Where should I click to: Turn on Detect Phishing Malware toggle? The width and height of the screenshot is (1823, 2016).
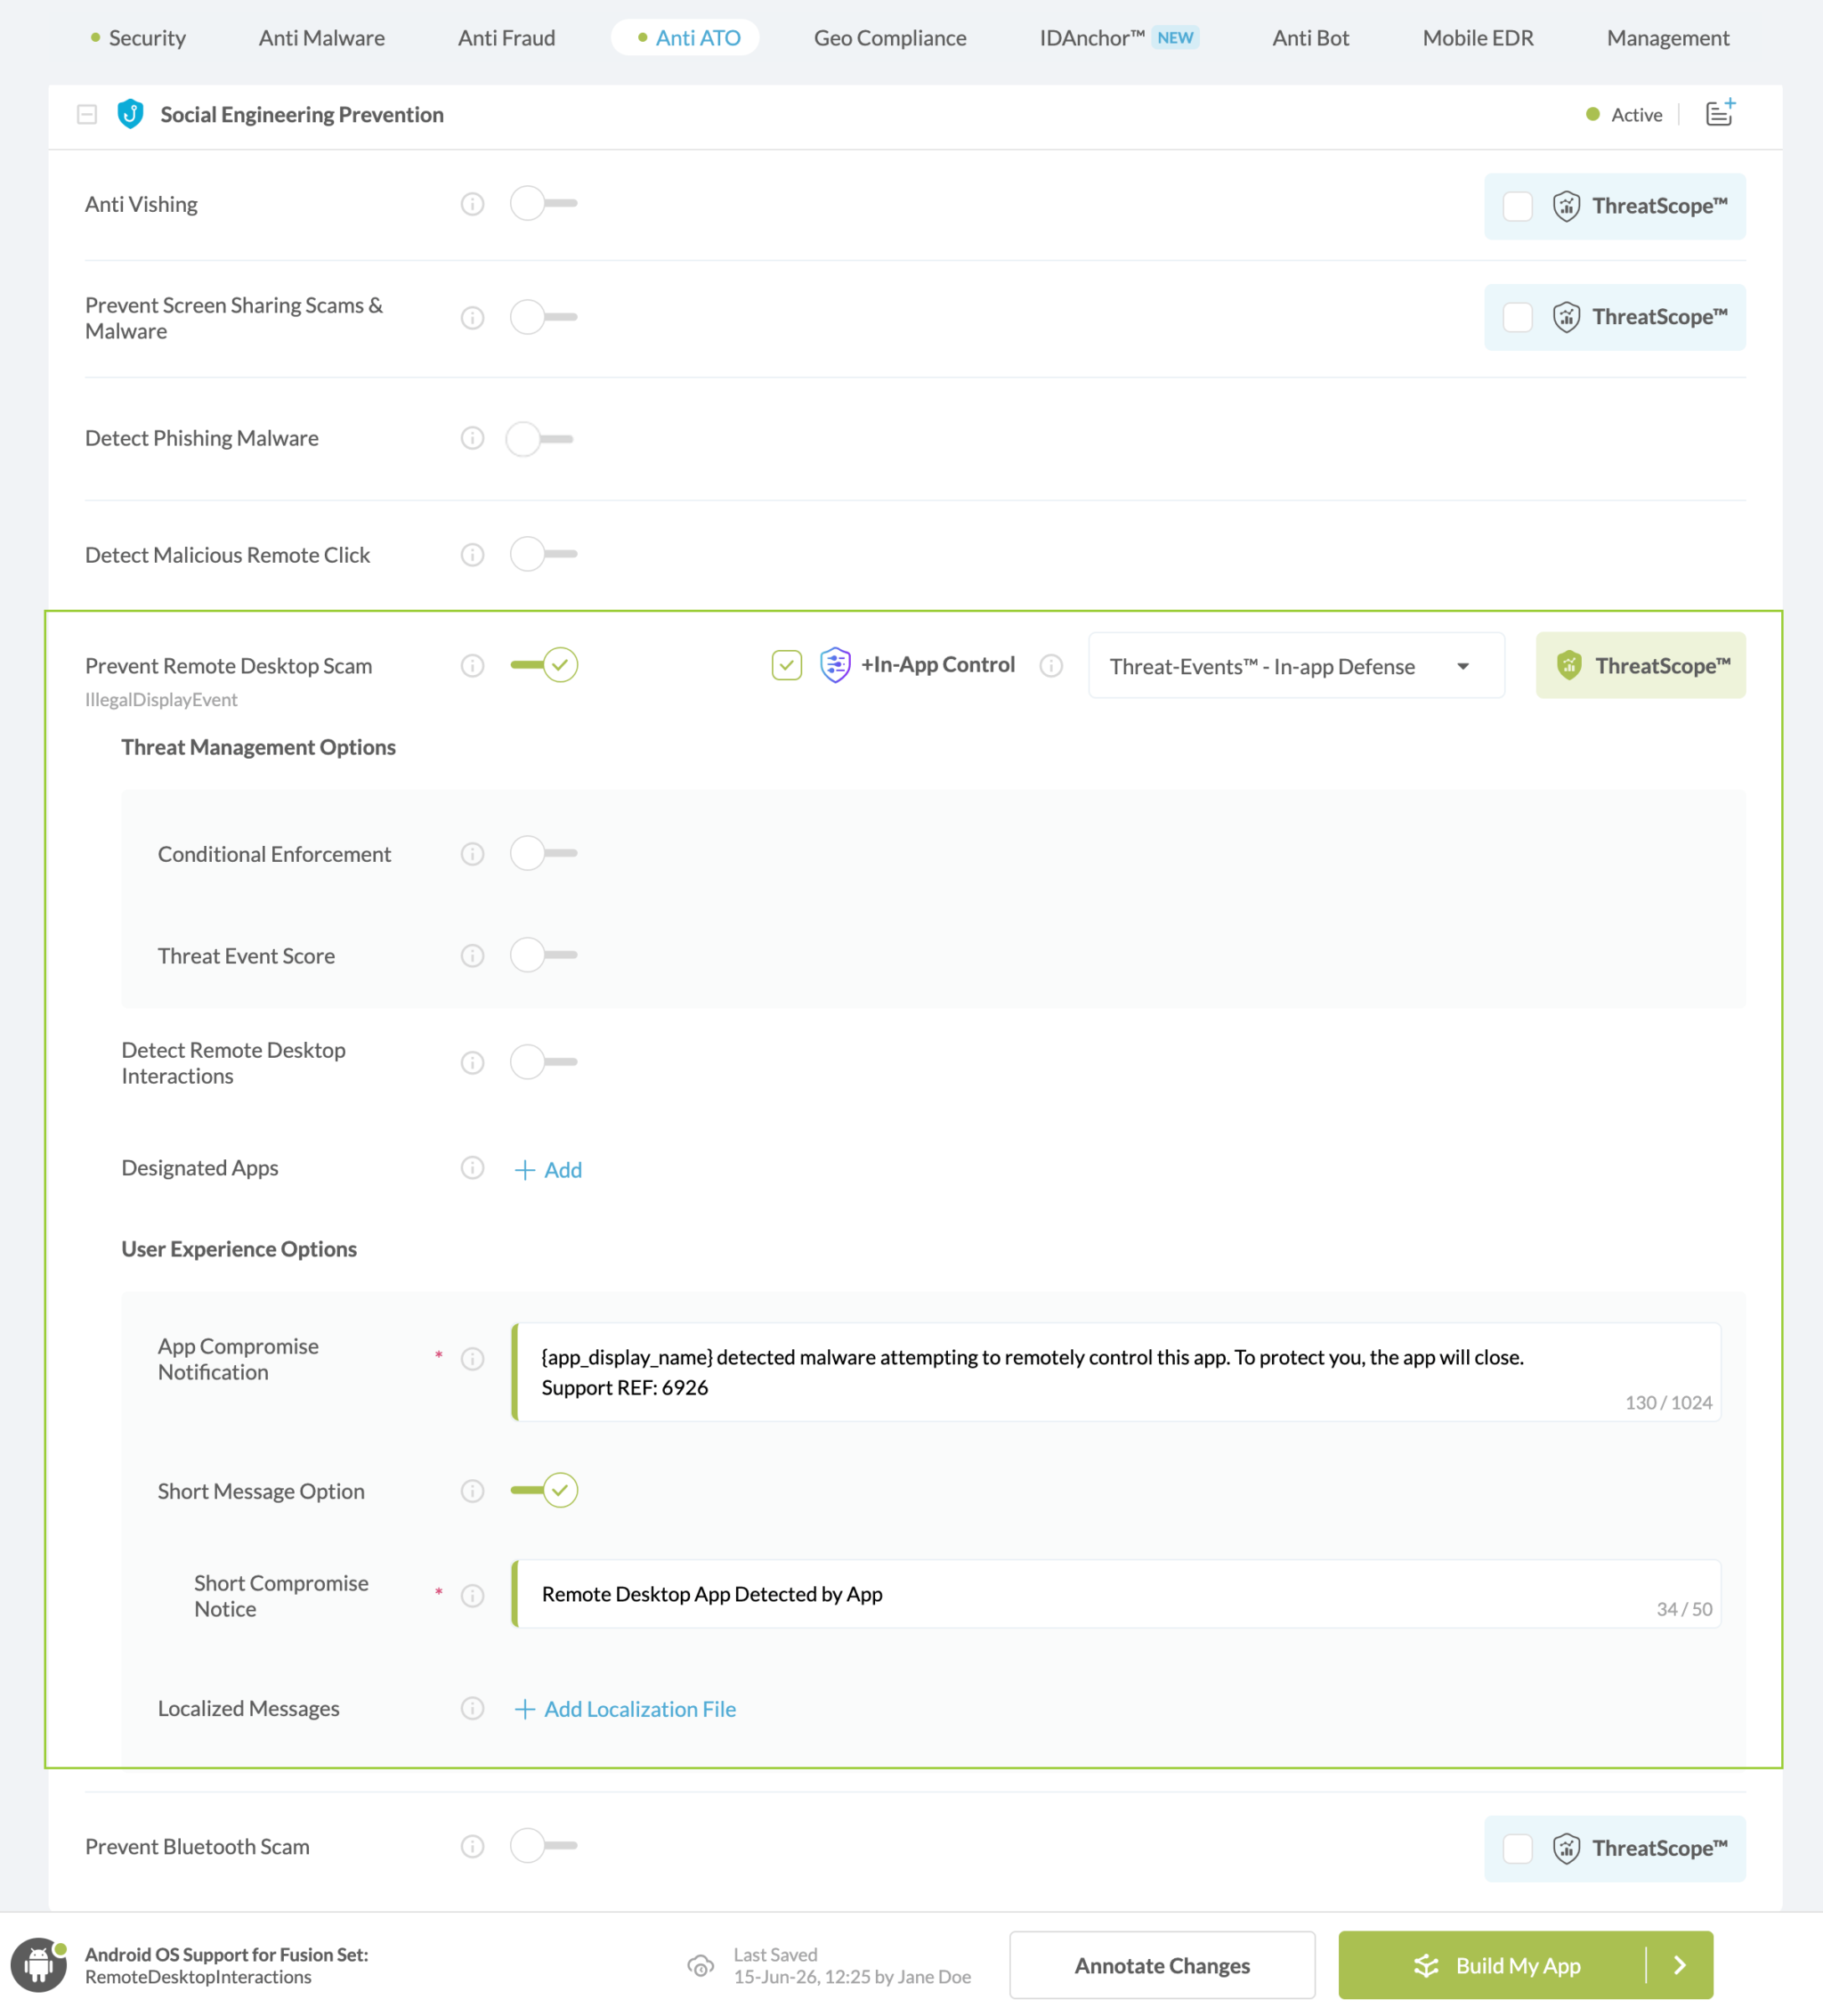539,438
